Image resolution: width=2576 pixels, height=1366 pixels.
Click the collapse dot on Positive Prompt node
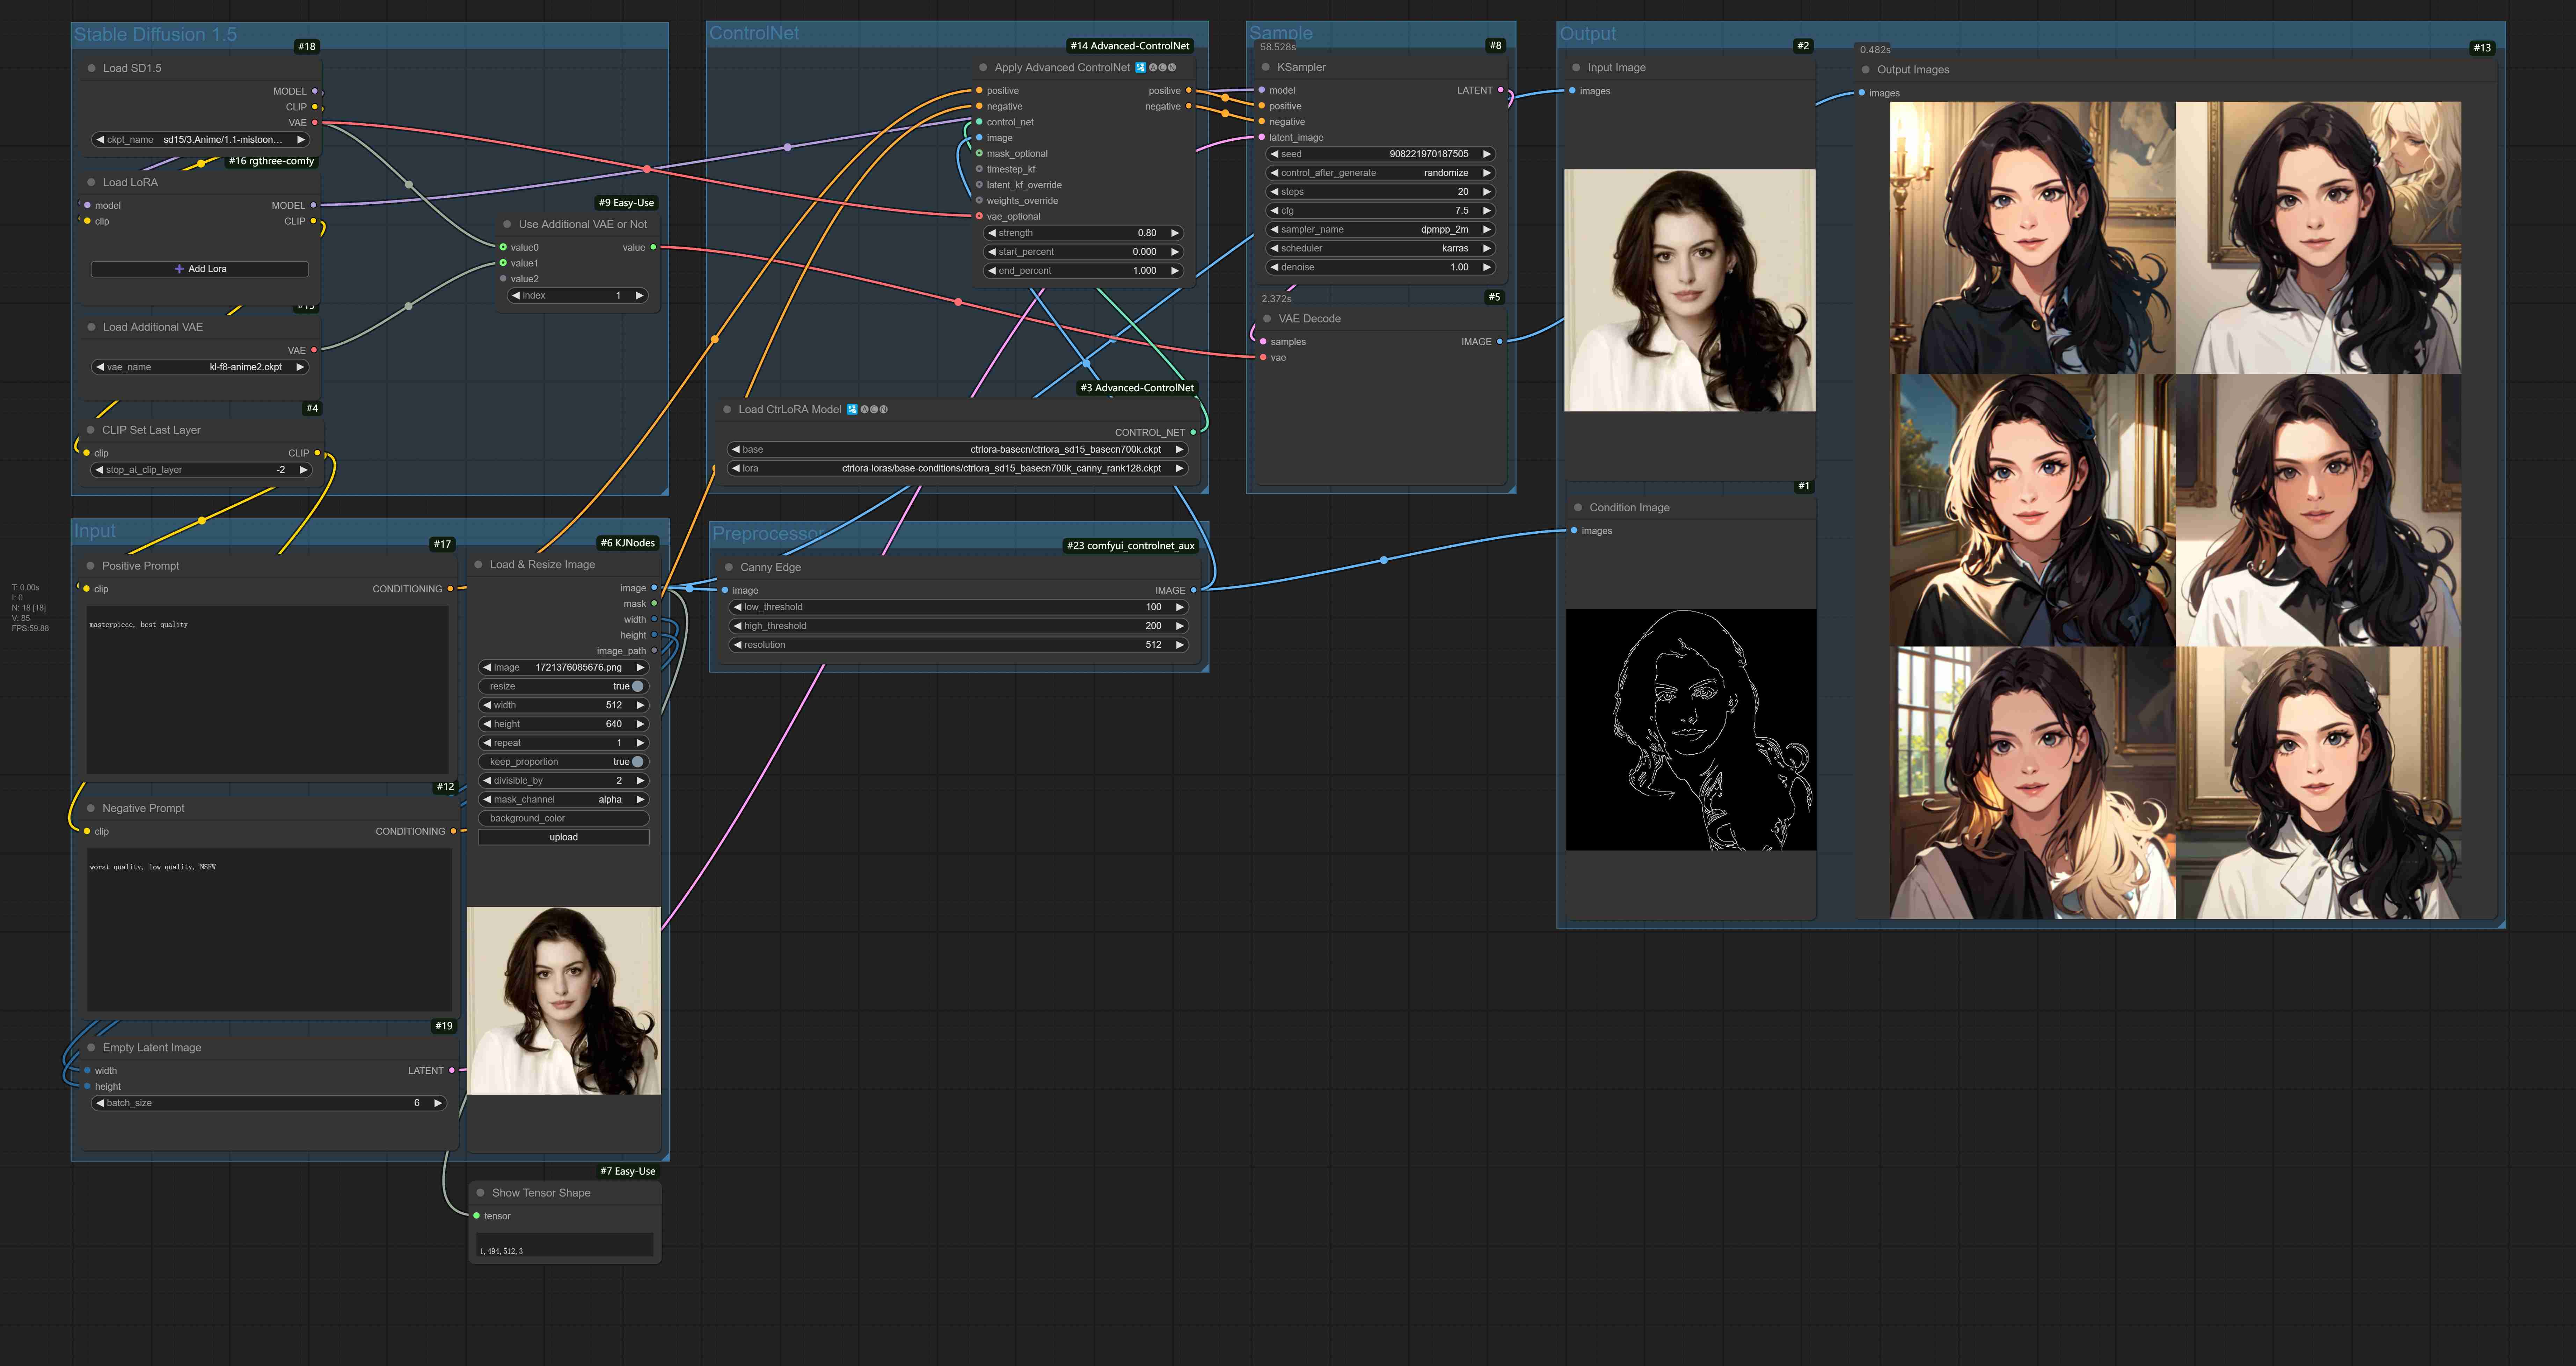90,566
